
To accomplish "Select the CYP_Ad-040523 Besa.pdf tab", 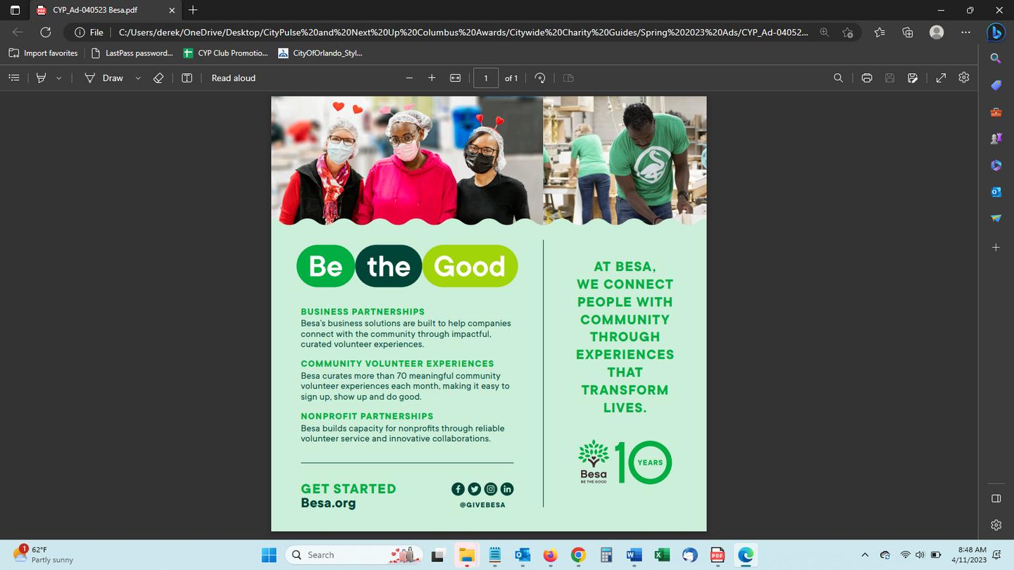I will click(106, 10).
